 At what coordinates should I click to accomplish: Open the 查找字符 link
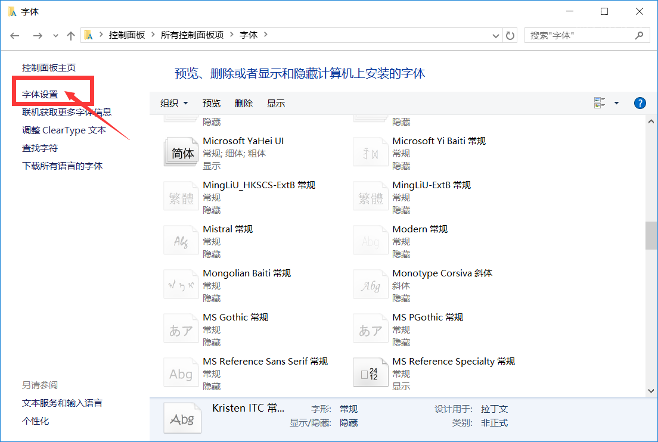pos(40,148)
